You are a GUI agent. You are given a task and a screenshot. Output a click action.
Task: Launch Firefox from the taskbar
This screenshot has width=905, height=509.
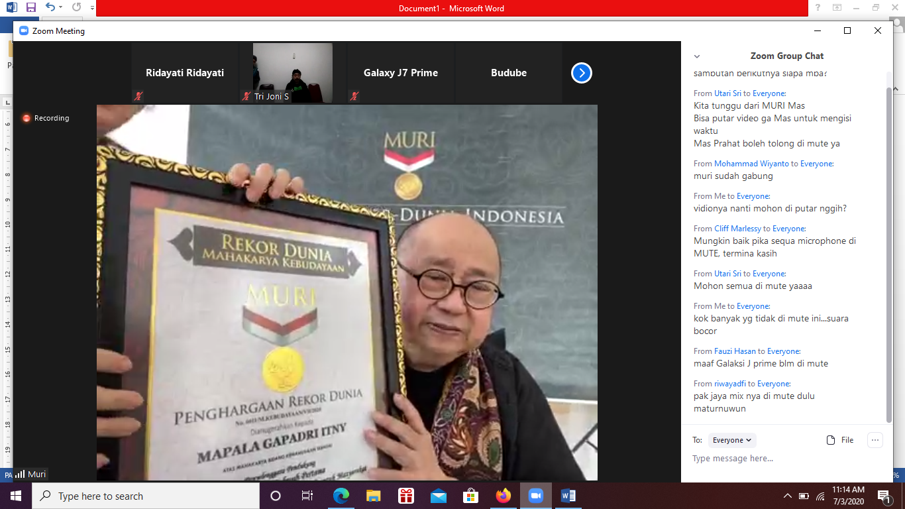(504, 496)
